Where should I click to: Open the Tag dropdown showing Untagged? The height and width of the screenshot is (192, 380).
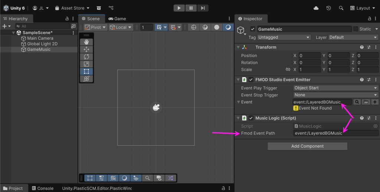[284, 37]
